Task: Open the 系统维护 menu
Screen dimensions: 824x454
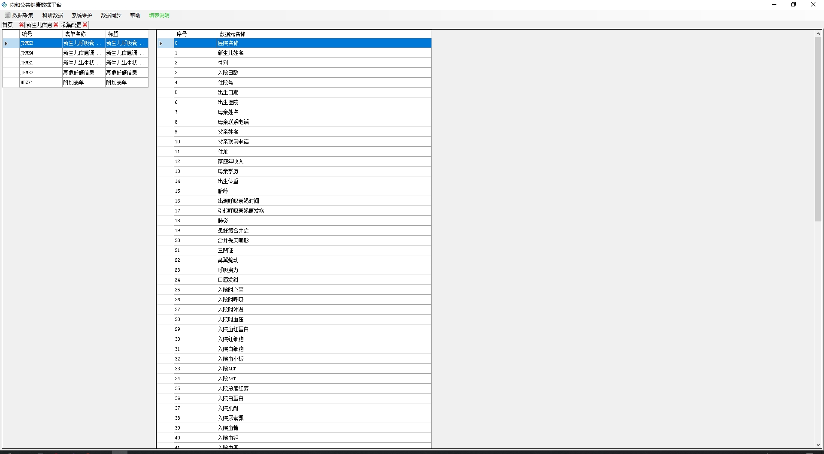Action: pyautogui.click(x=82, y=15)
